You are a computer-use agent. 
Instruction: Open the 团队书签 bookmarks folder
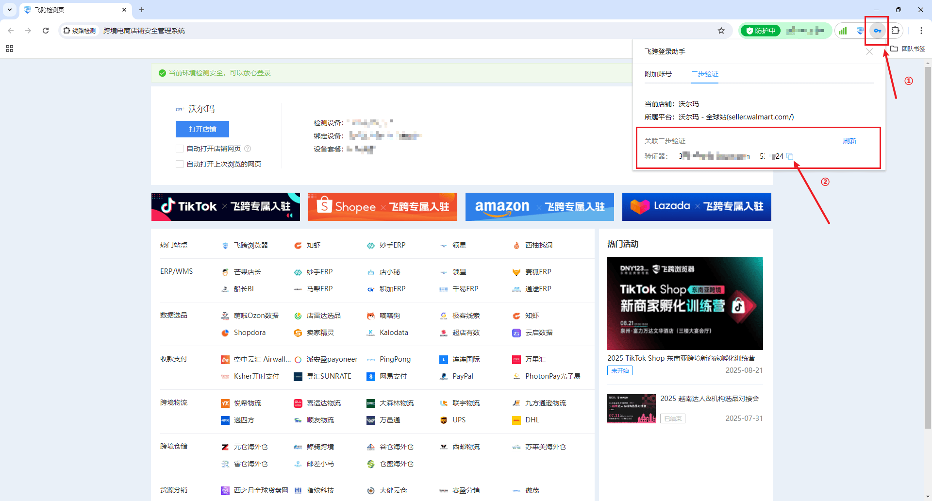coord(908,49)
